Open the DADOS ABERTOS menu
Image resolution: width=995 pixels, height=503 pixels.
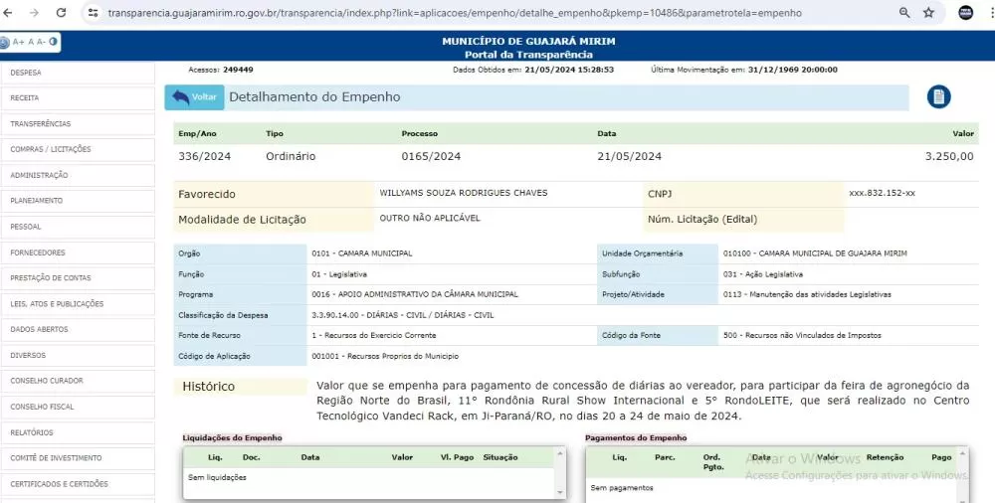click(78, 329)
